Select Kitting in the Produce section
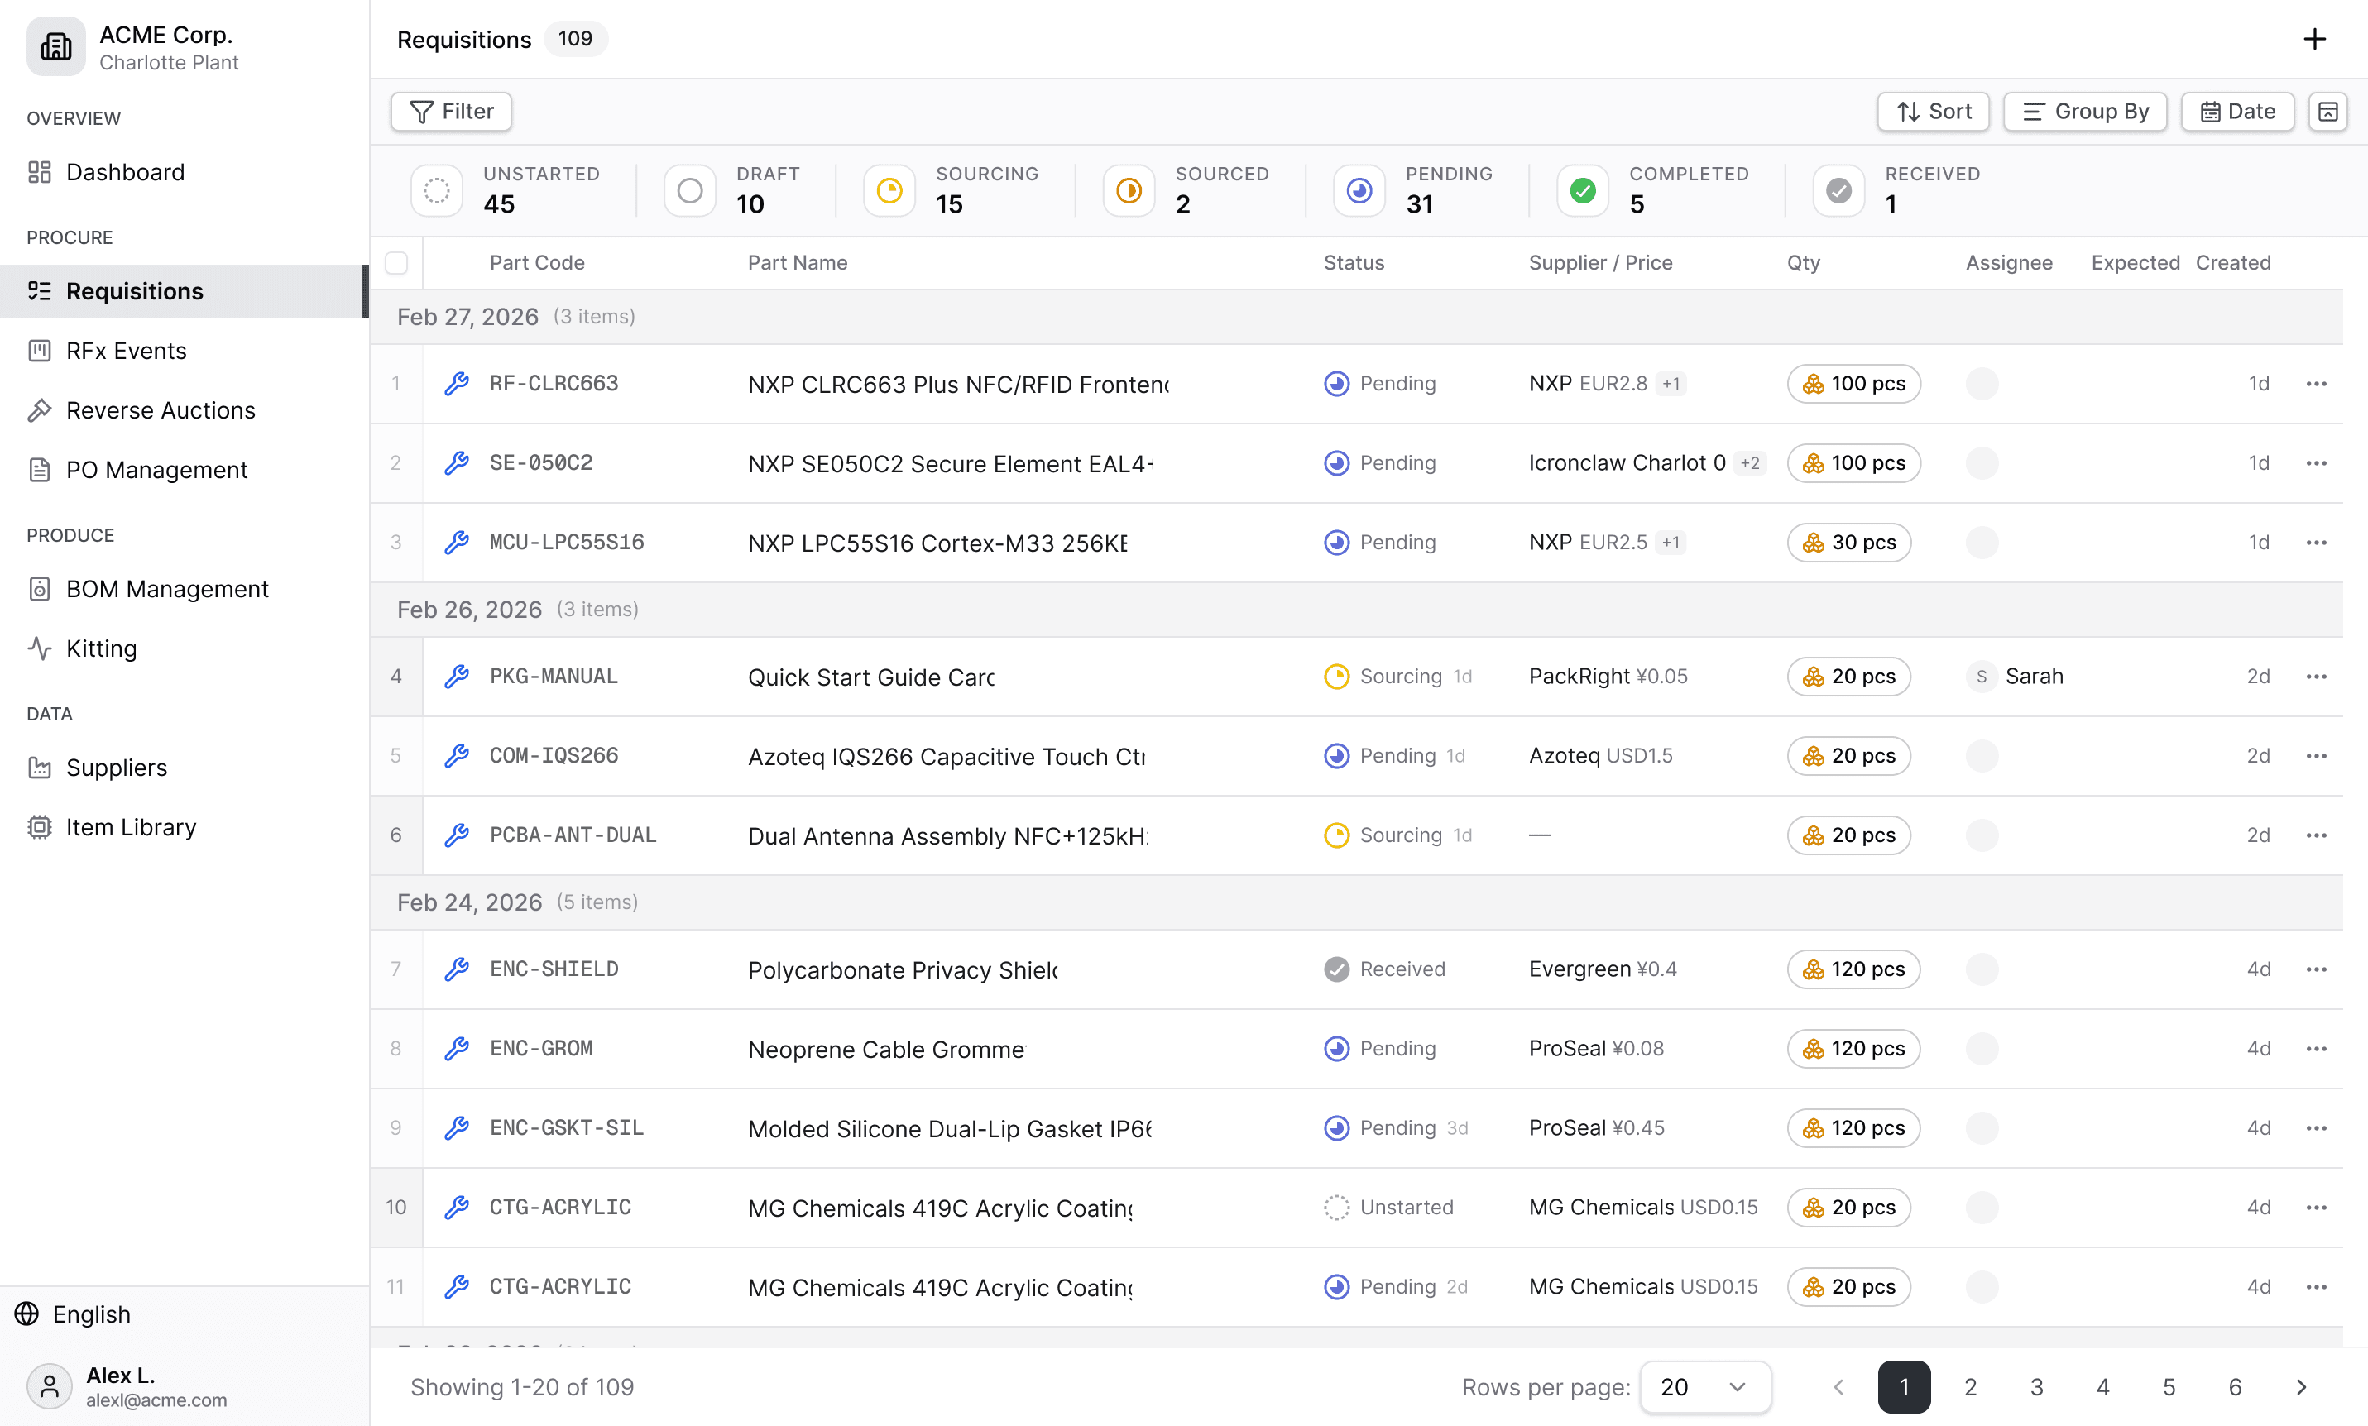 tap(101, 648)
